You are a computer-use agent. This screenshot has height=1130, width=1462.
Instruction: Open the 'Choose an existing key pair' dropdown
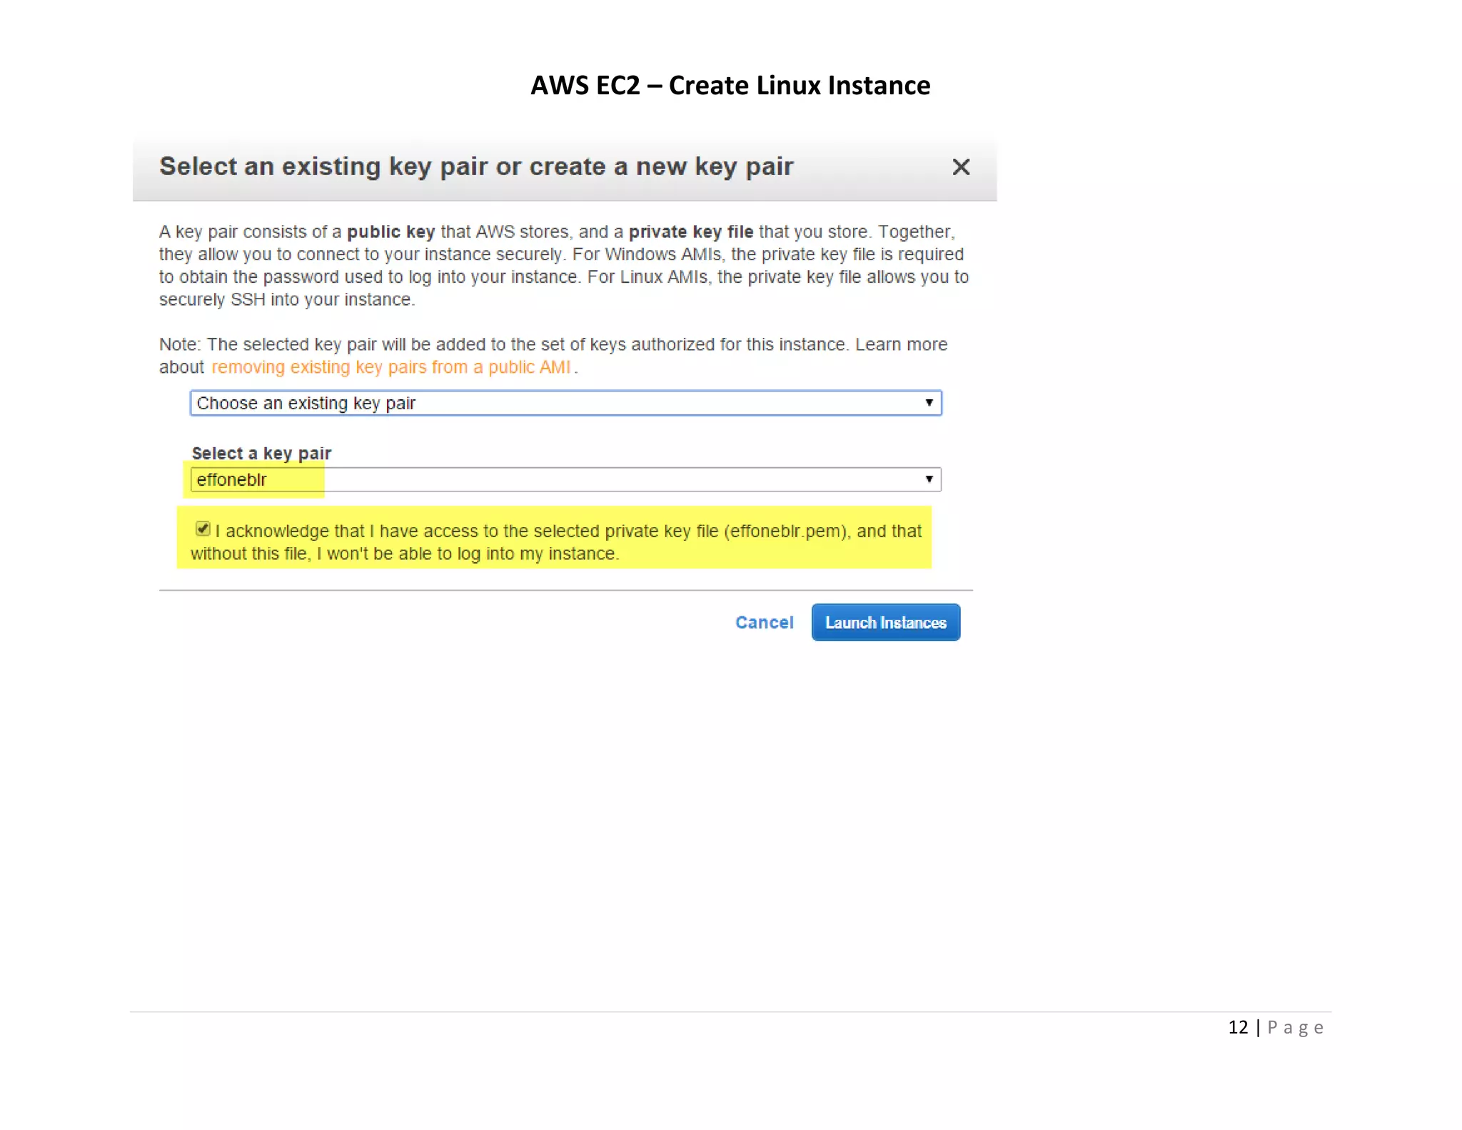click(x=565, y=403)
